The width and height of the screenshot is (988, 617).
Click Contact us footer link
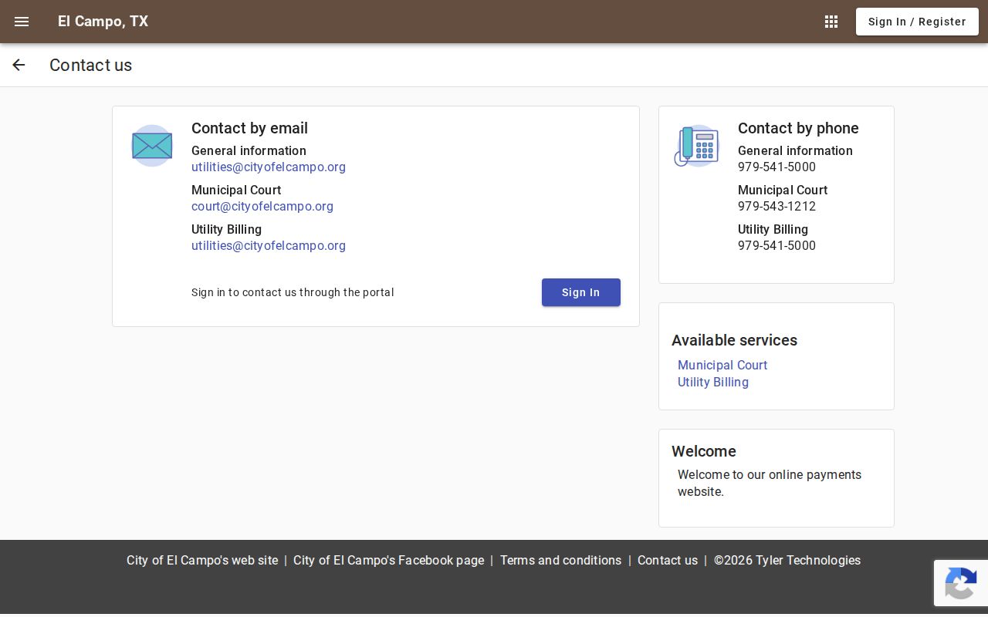pos(668,561)
